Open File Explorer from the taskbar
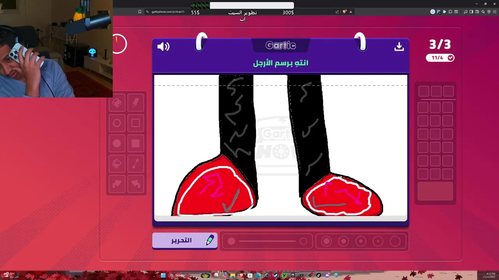 click(233, 275)
